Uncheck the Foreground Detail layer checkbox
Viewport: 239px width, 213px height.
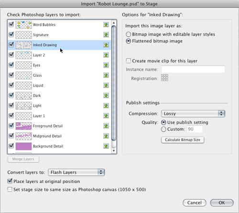tap(11, 126)
